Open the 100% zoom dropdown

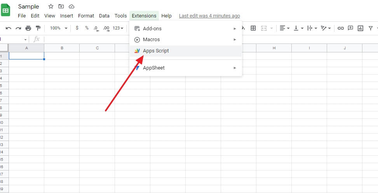tap(59, 28)
